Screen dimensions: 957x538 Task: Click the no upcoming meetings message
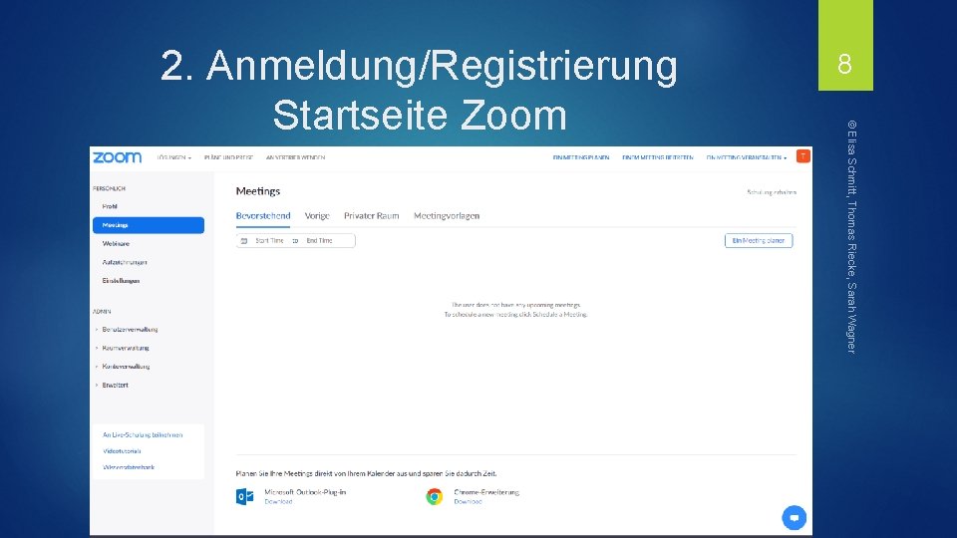coord(515,309)
